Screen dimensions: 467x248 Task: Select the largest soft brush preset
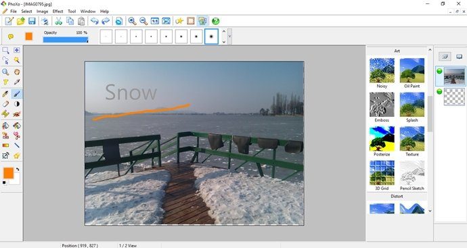tap(211, 36)
